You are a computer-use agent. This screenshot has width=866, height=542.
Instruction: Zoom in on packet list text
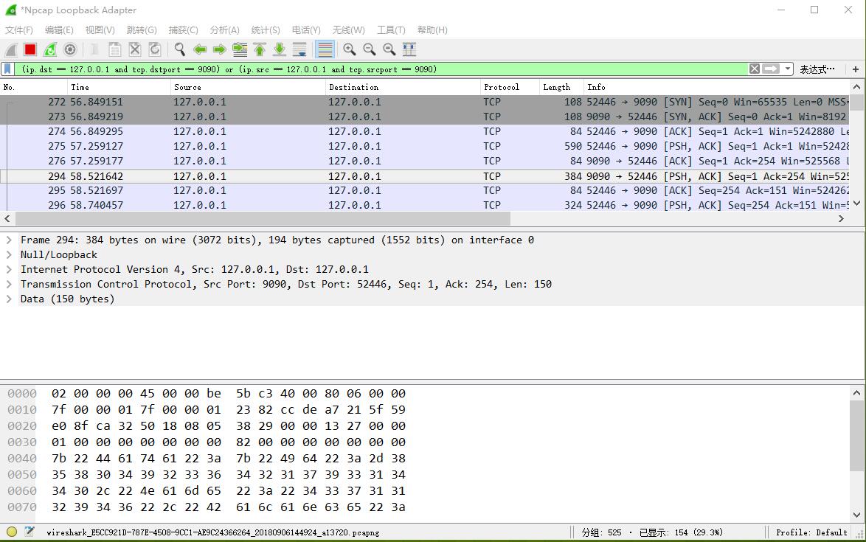tap(350, 49)
